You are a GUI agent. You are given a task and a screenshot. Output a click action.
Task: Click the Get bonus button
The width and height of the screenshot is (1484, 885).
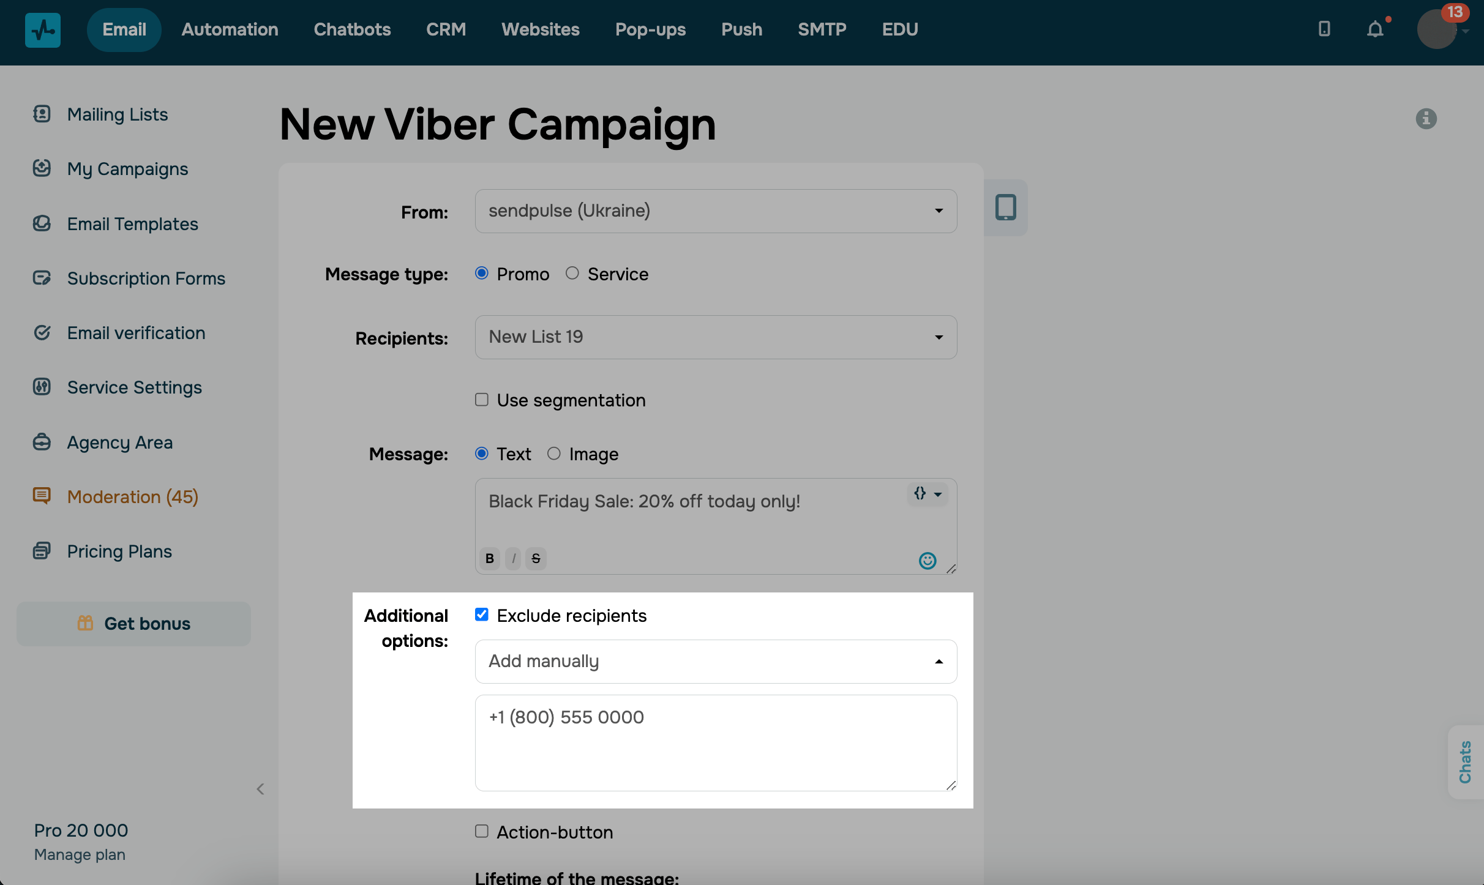[133, 624]
